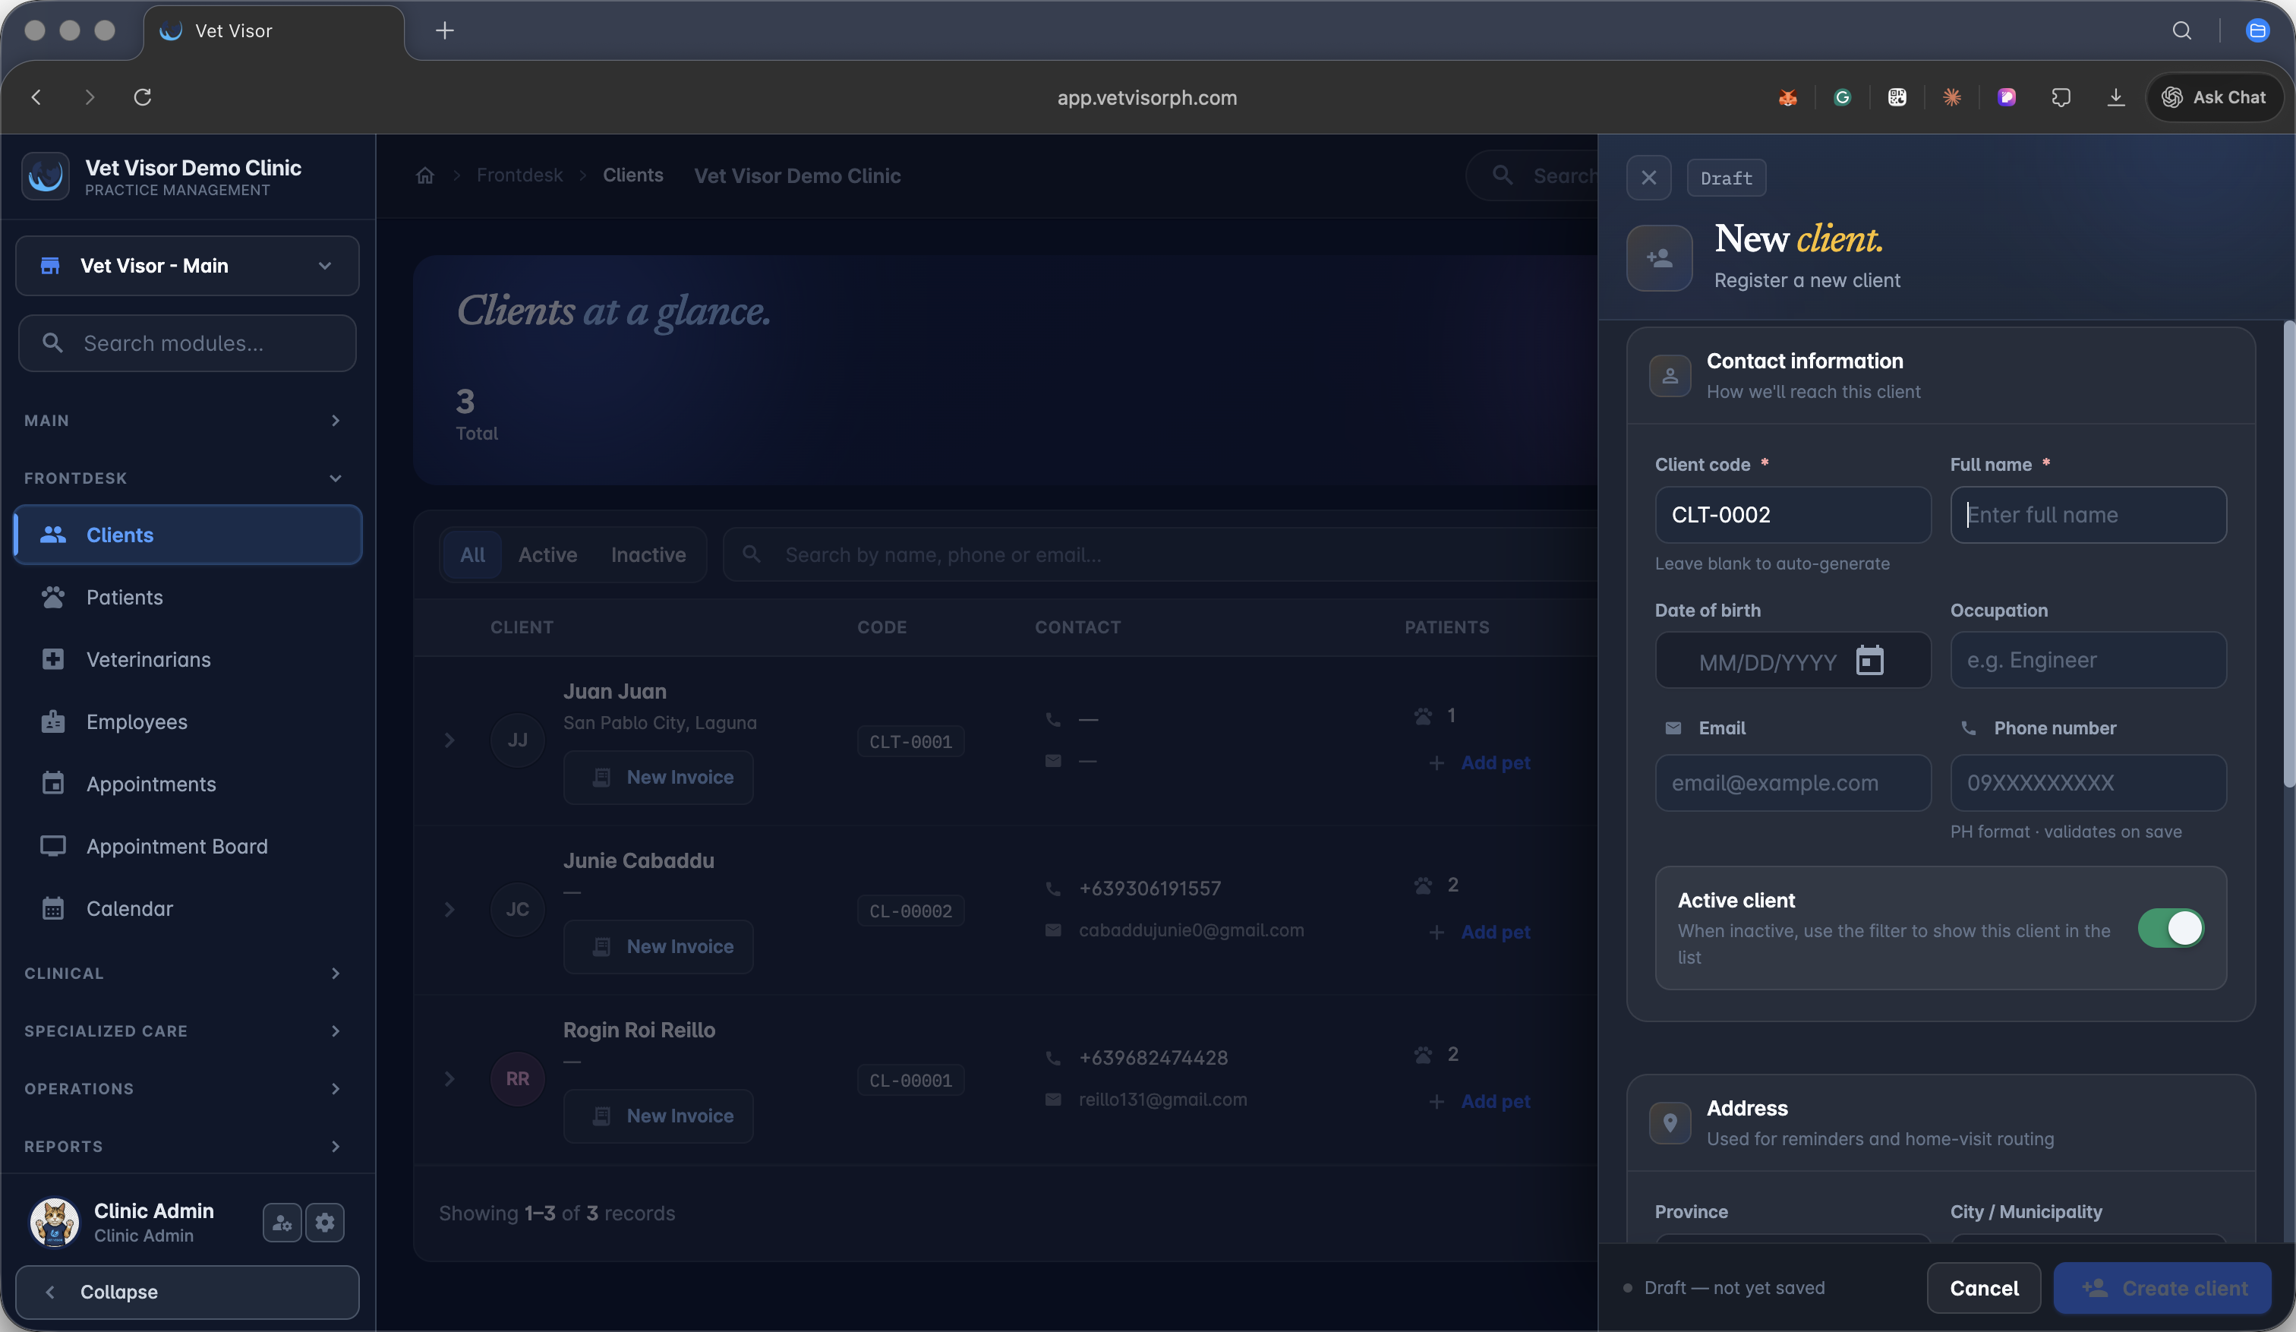The image size is (2296, 1332).
Task: Click the browser tab search magnifier icon
Action: coord(2181,31)
